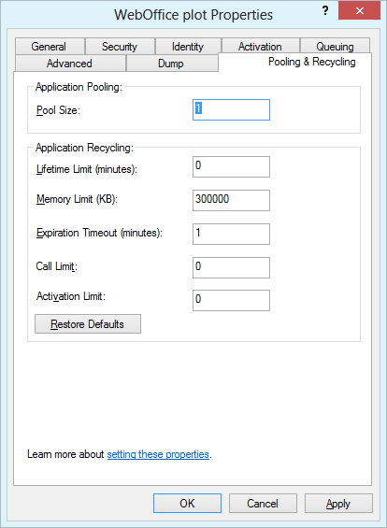Select the Expiration Timeout (minutes) field
The height and width of the screenshot is (528, 387).
pyautogui.click(x=231, y=234)
